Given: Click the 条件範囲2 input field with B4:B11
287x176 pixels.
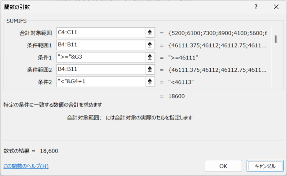Looking at the screenshot, I should pos(101,70).
